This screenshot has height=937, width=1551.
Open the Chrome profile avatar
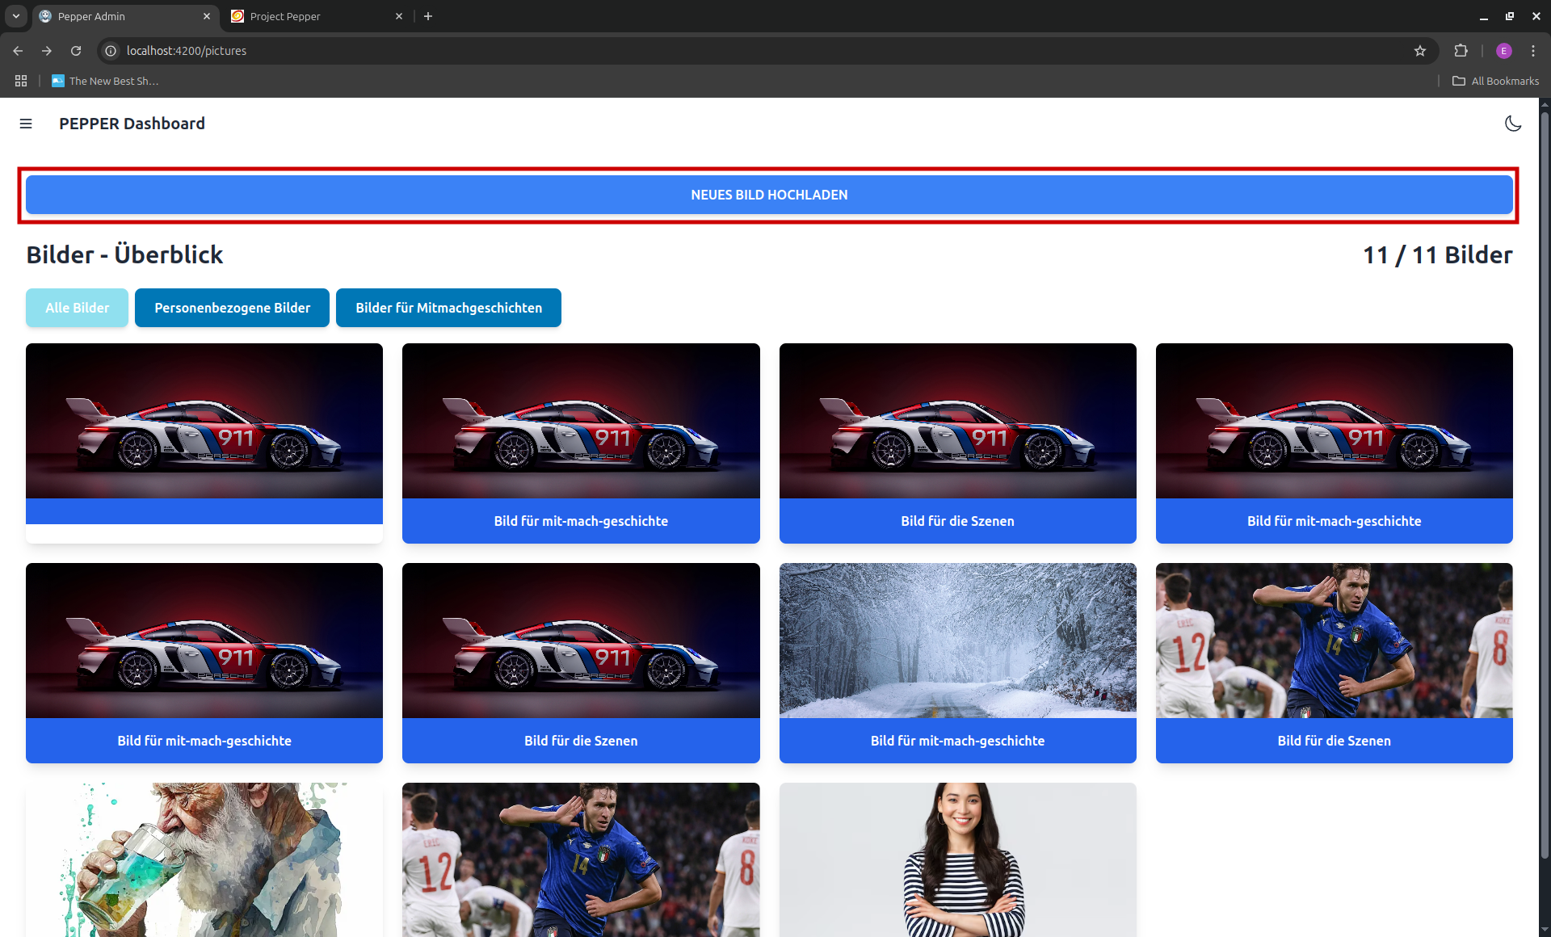(1503, 51)
